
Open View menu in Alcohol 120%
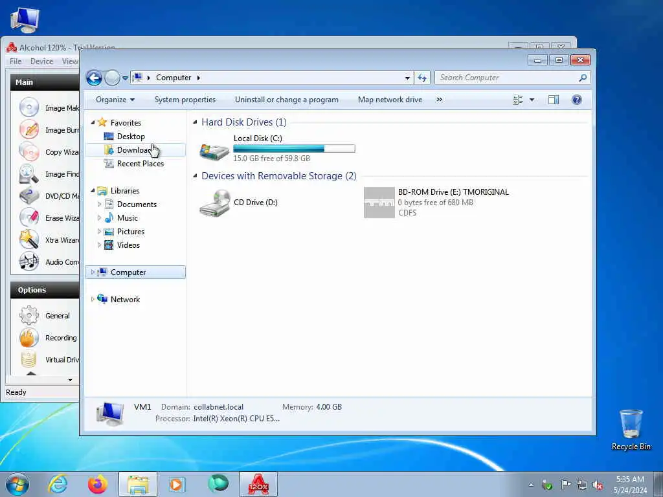pos(70,61)
